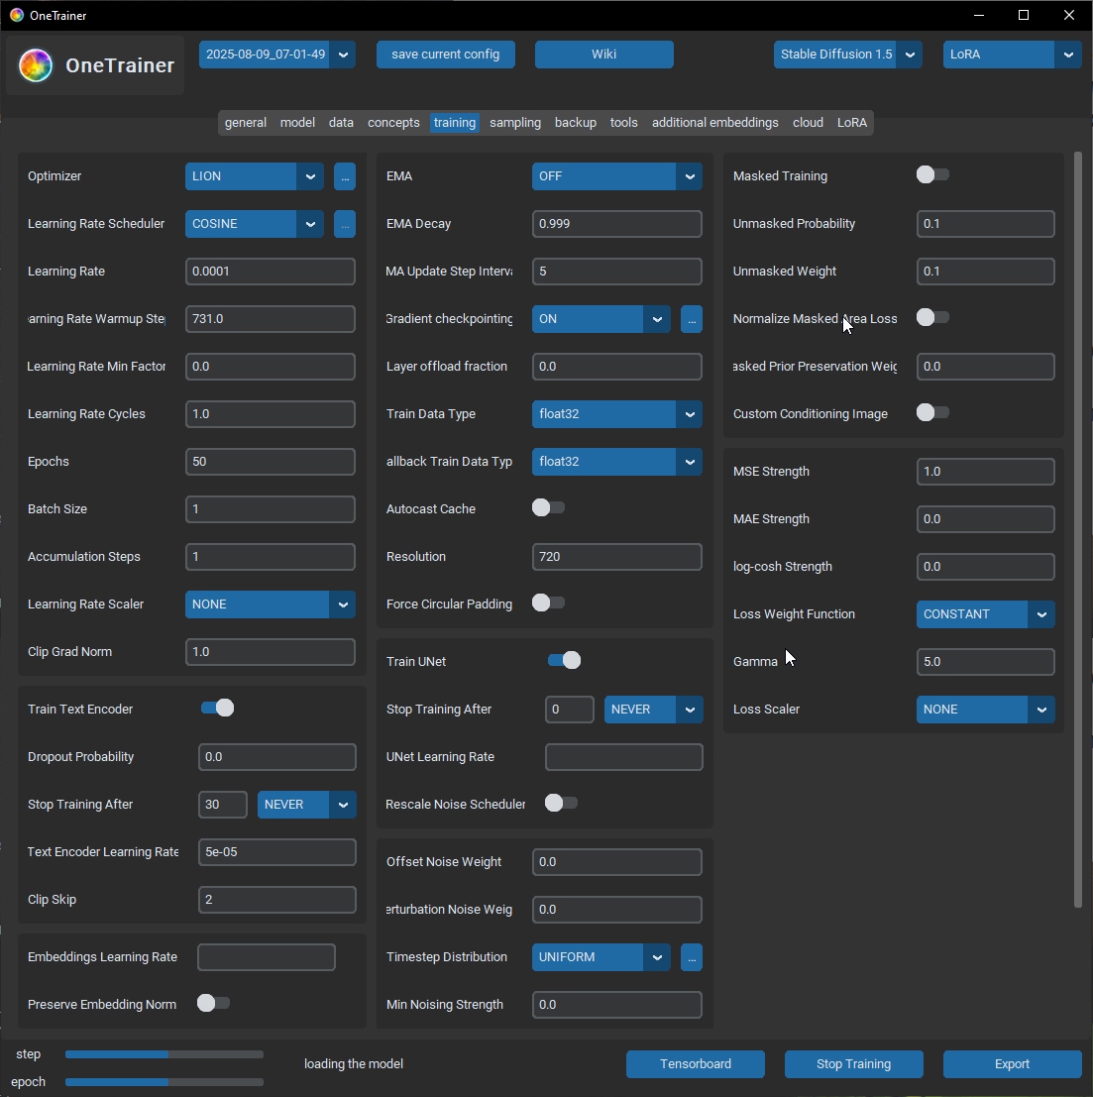Enable Autocast Cache switch

[x=548, y=508]
